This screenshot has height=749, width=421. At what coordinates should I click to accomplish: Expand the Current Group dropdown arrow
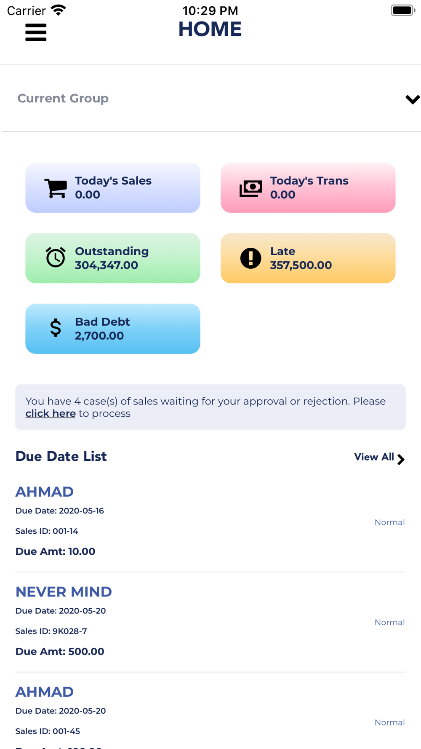tap(413, 99)
